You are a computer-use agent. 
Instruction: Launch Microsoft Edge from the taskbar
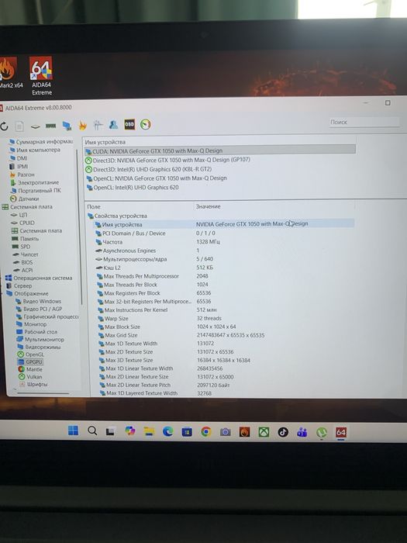(168, 431)
